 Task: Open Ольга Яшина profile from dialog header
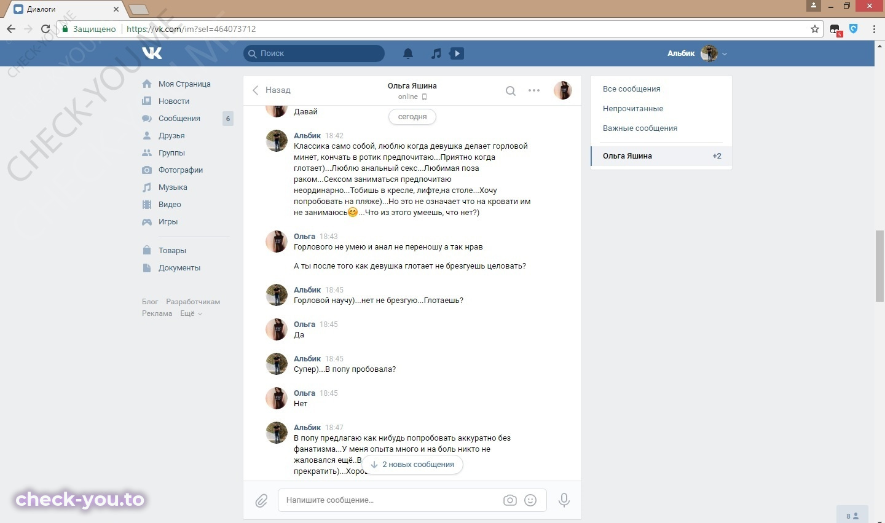tap(412, 86)
